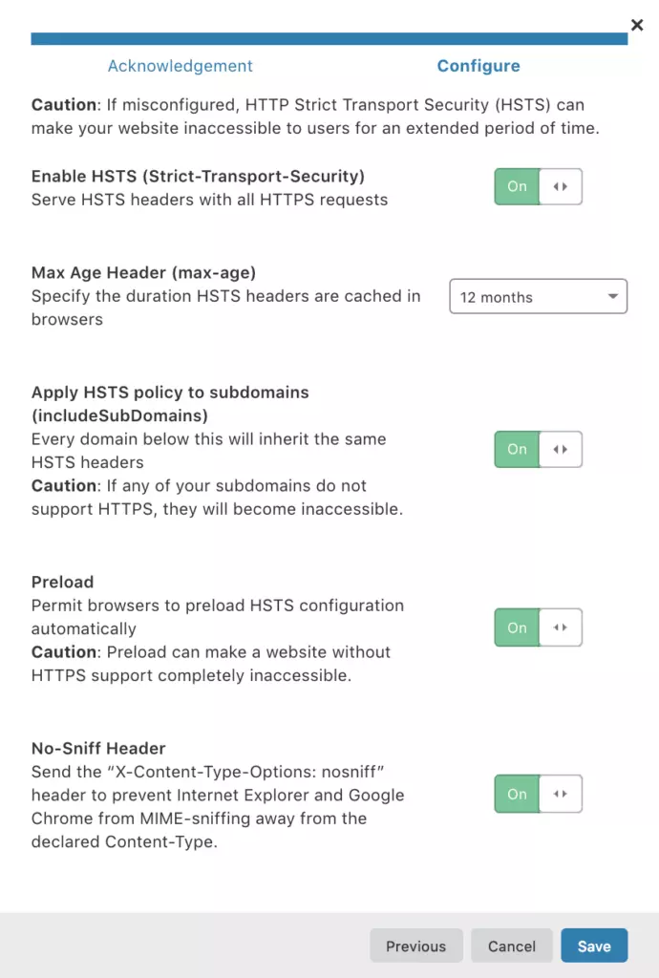Click the Previous button
Screen dimensions: 659x978
(415, 946)
